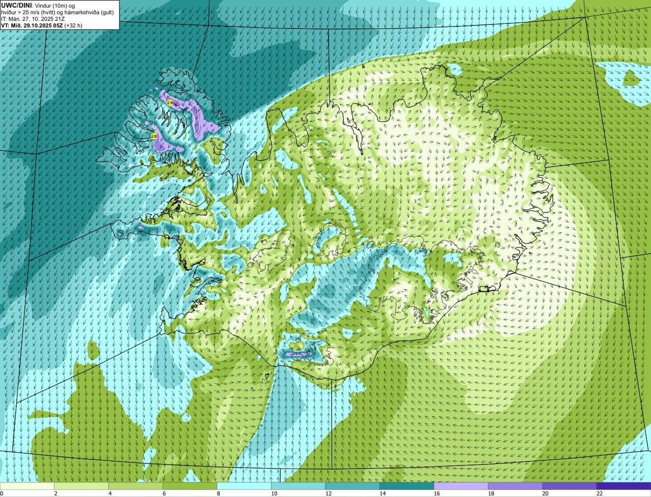
Task: Click the scale label "12"
Action: (x=329, y=493)
